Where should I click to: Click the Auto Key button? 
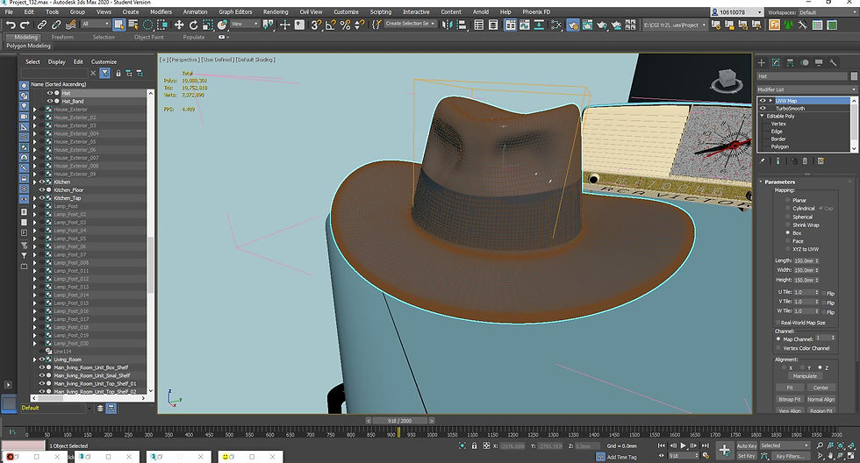click(747, 446)
